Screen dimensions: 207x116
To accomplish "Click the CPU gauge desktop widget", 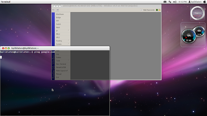I will click(189, 36).
